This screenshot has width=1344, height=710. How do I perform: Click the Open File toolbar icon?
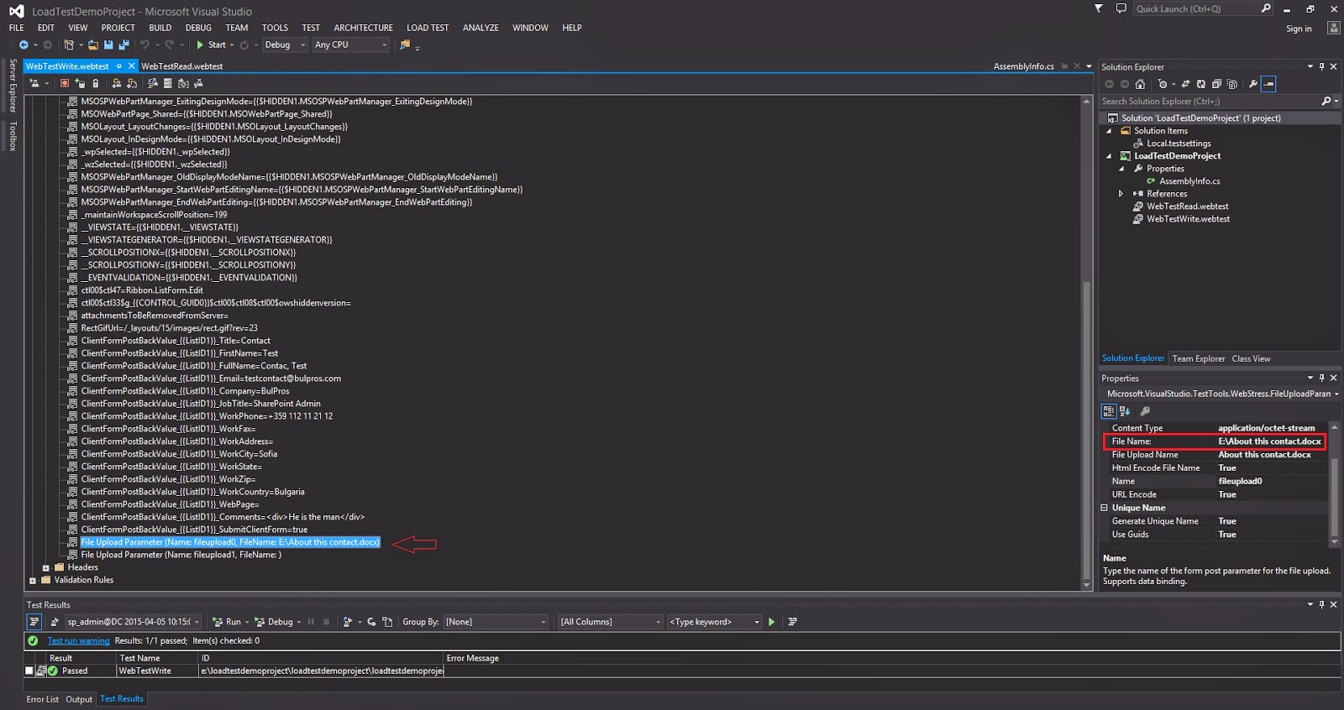click(x=93, y=44)
